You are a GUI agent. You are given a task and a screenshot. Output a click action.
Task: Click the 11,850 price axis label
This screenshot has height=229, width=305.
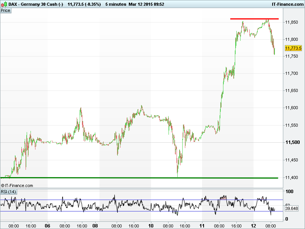(x=292, y=22)
